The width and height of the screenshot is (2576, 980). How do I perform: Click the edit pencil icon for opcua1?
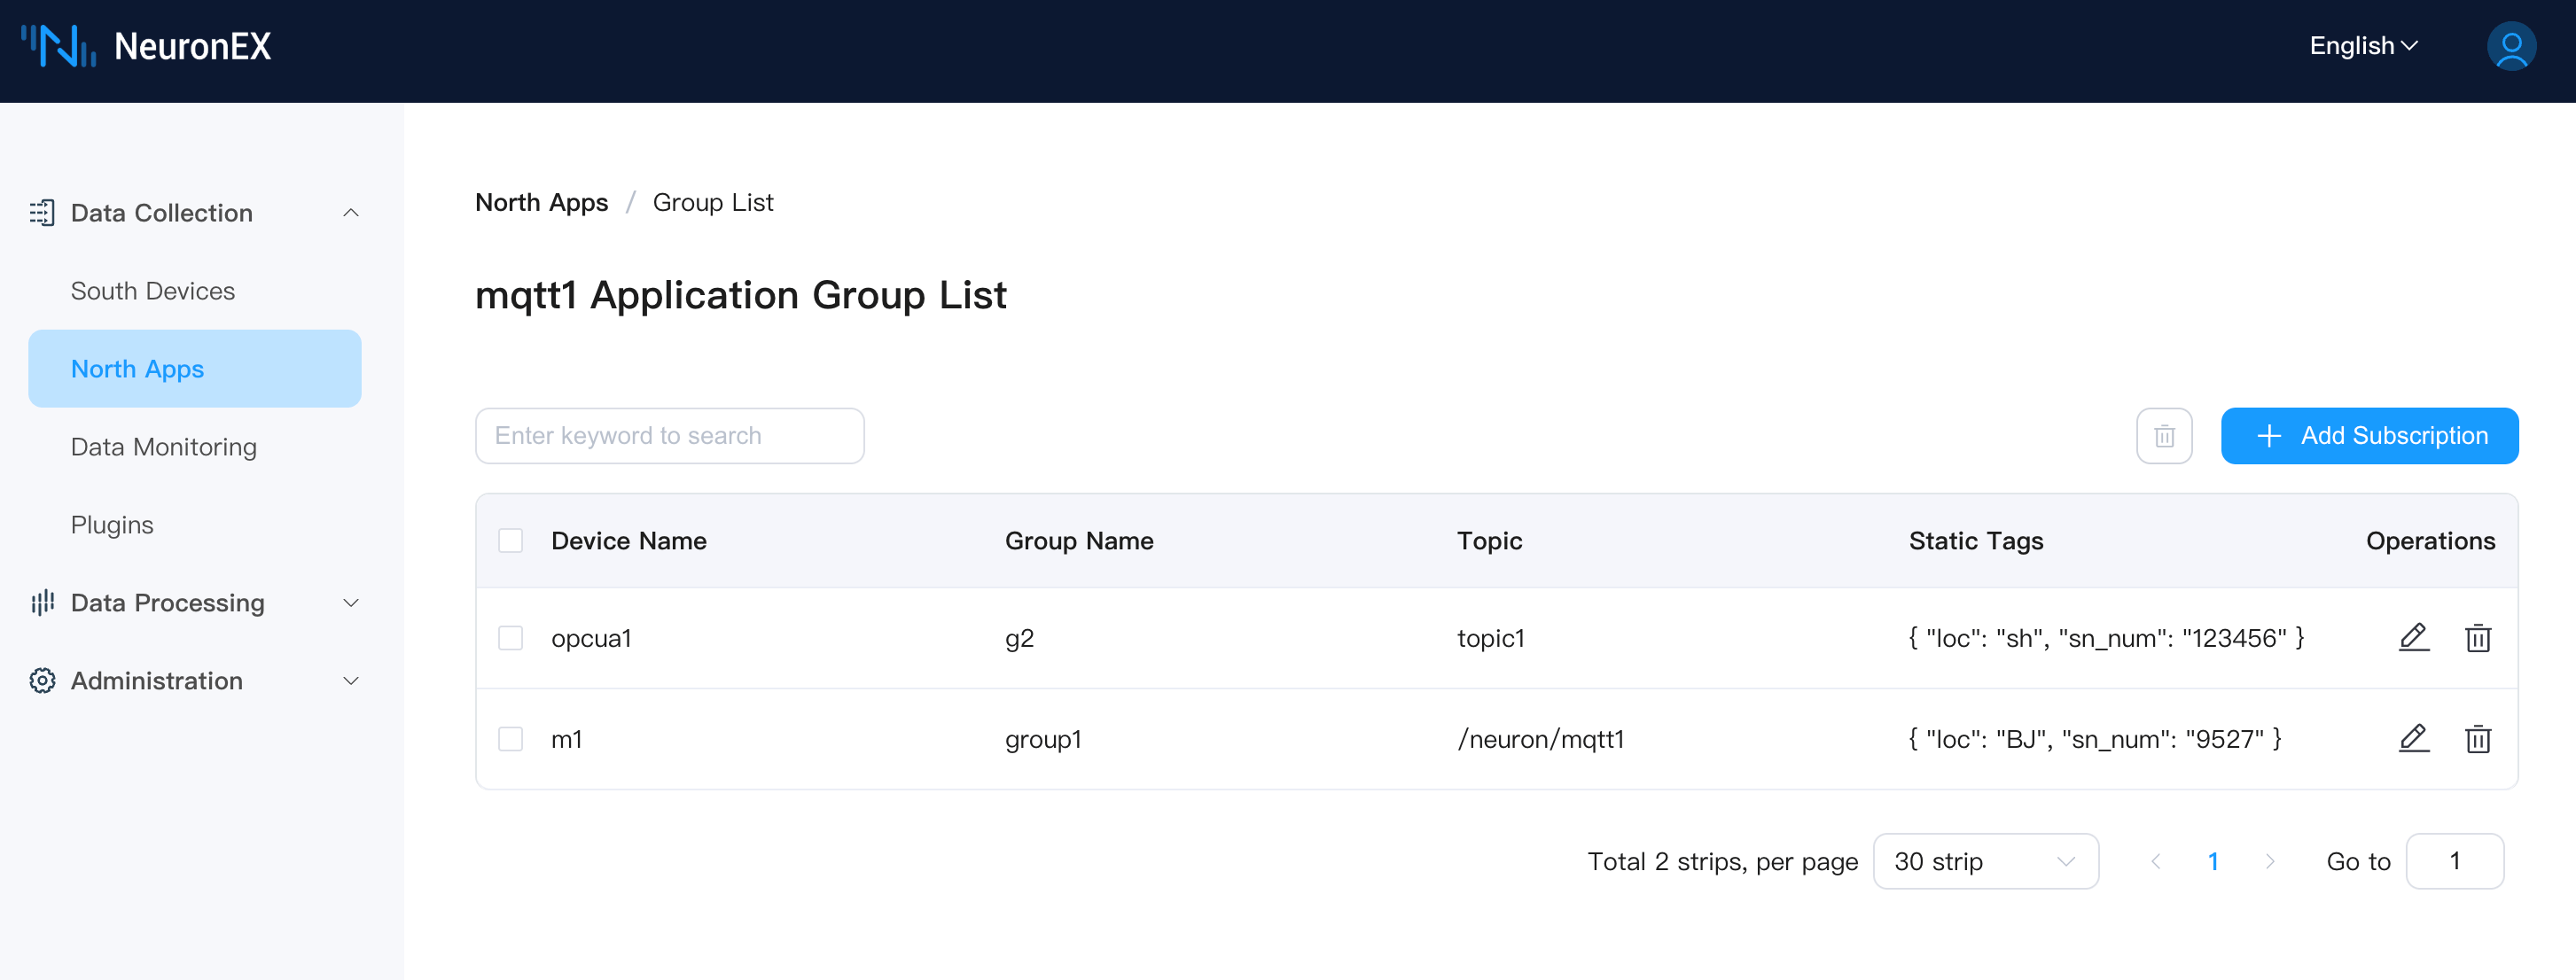click(x=2413, y=637)
